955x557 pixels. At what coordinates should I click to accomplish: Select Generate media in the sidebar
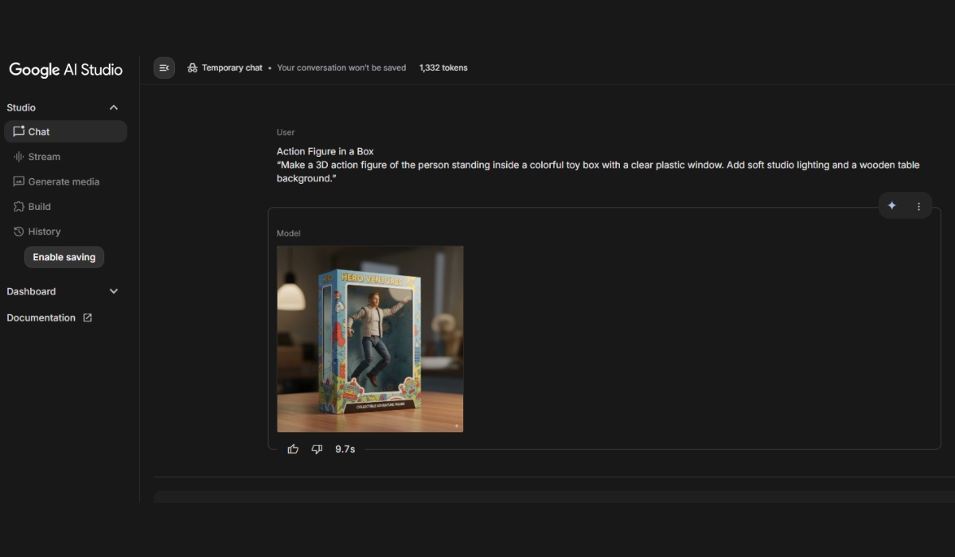(x=64, y=181)
